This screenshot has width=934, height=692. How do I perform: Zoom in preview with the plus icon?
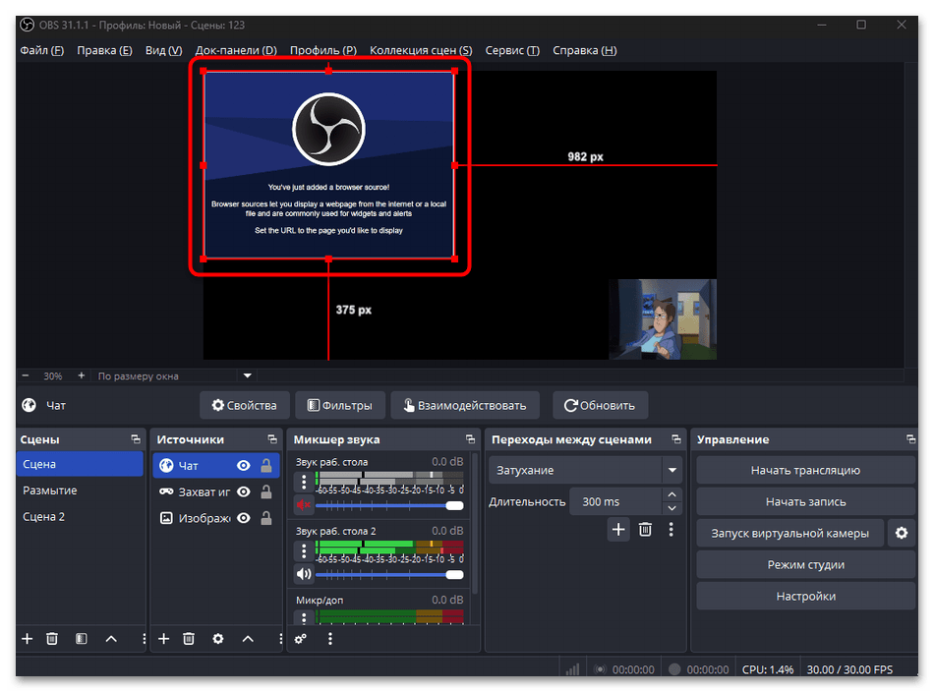(81, 375)
